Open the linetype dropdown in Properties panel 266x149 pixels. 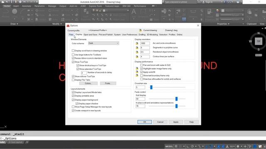243,19
